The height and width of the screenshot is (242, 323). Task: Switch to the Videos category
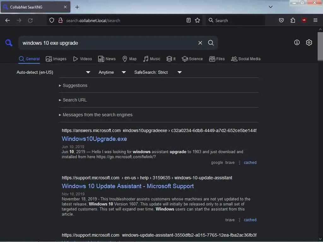pyautogui.click(x=82, y=59)
